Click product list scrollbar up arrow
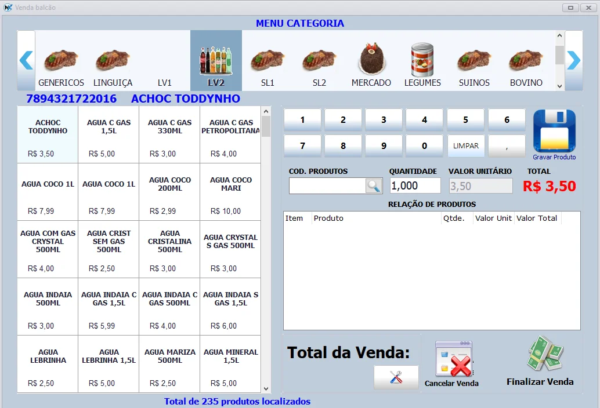The image size is (600, 408). point(266,111)
